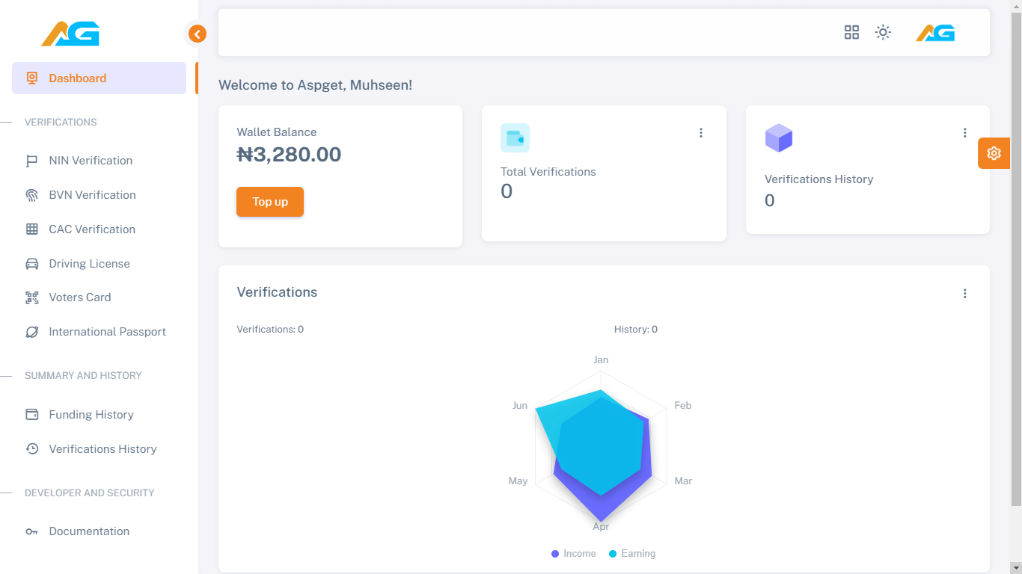1022x574 pixels.
Task: Open the Total Verifications options menu
Action: click(701, 132)
